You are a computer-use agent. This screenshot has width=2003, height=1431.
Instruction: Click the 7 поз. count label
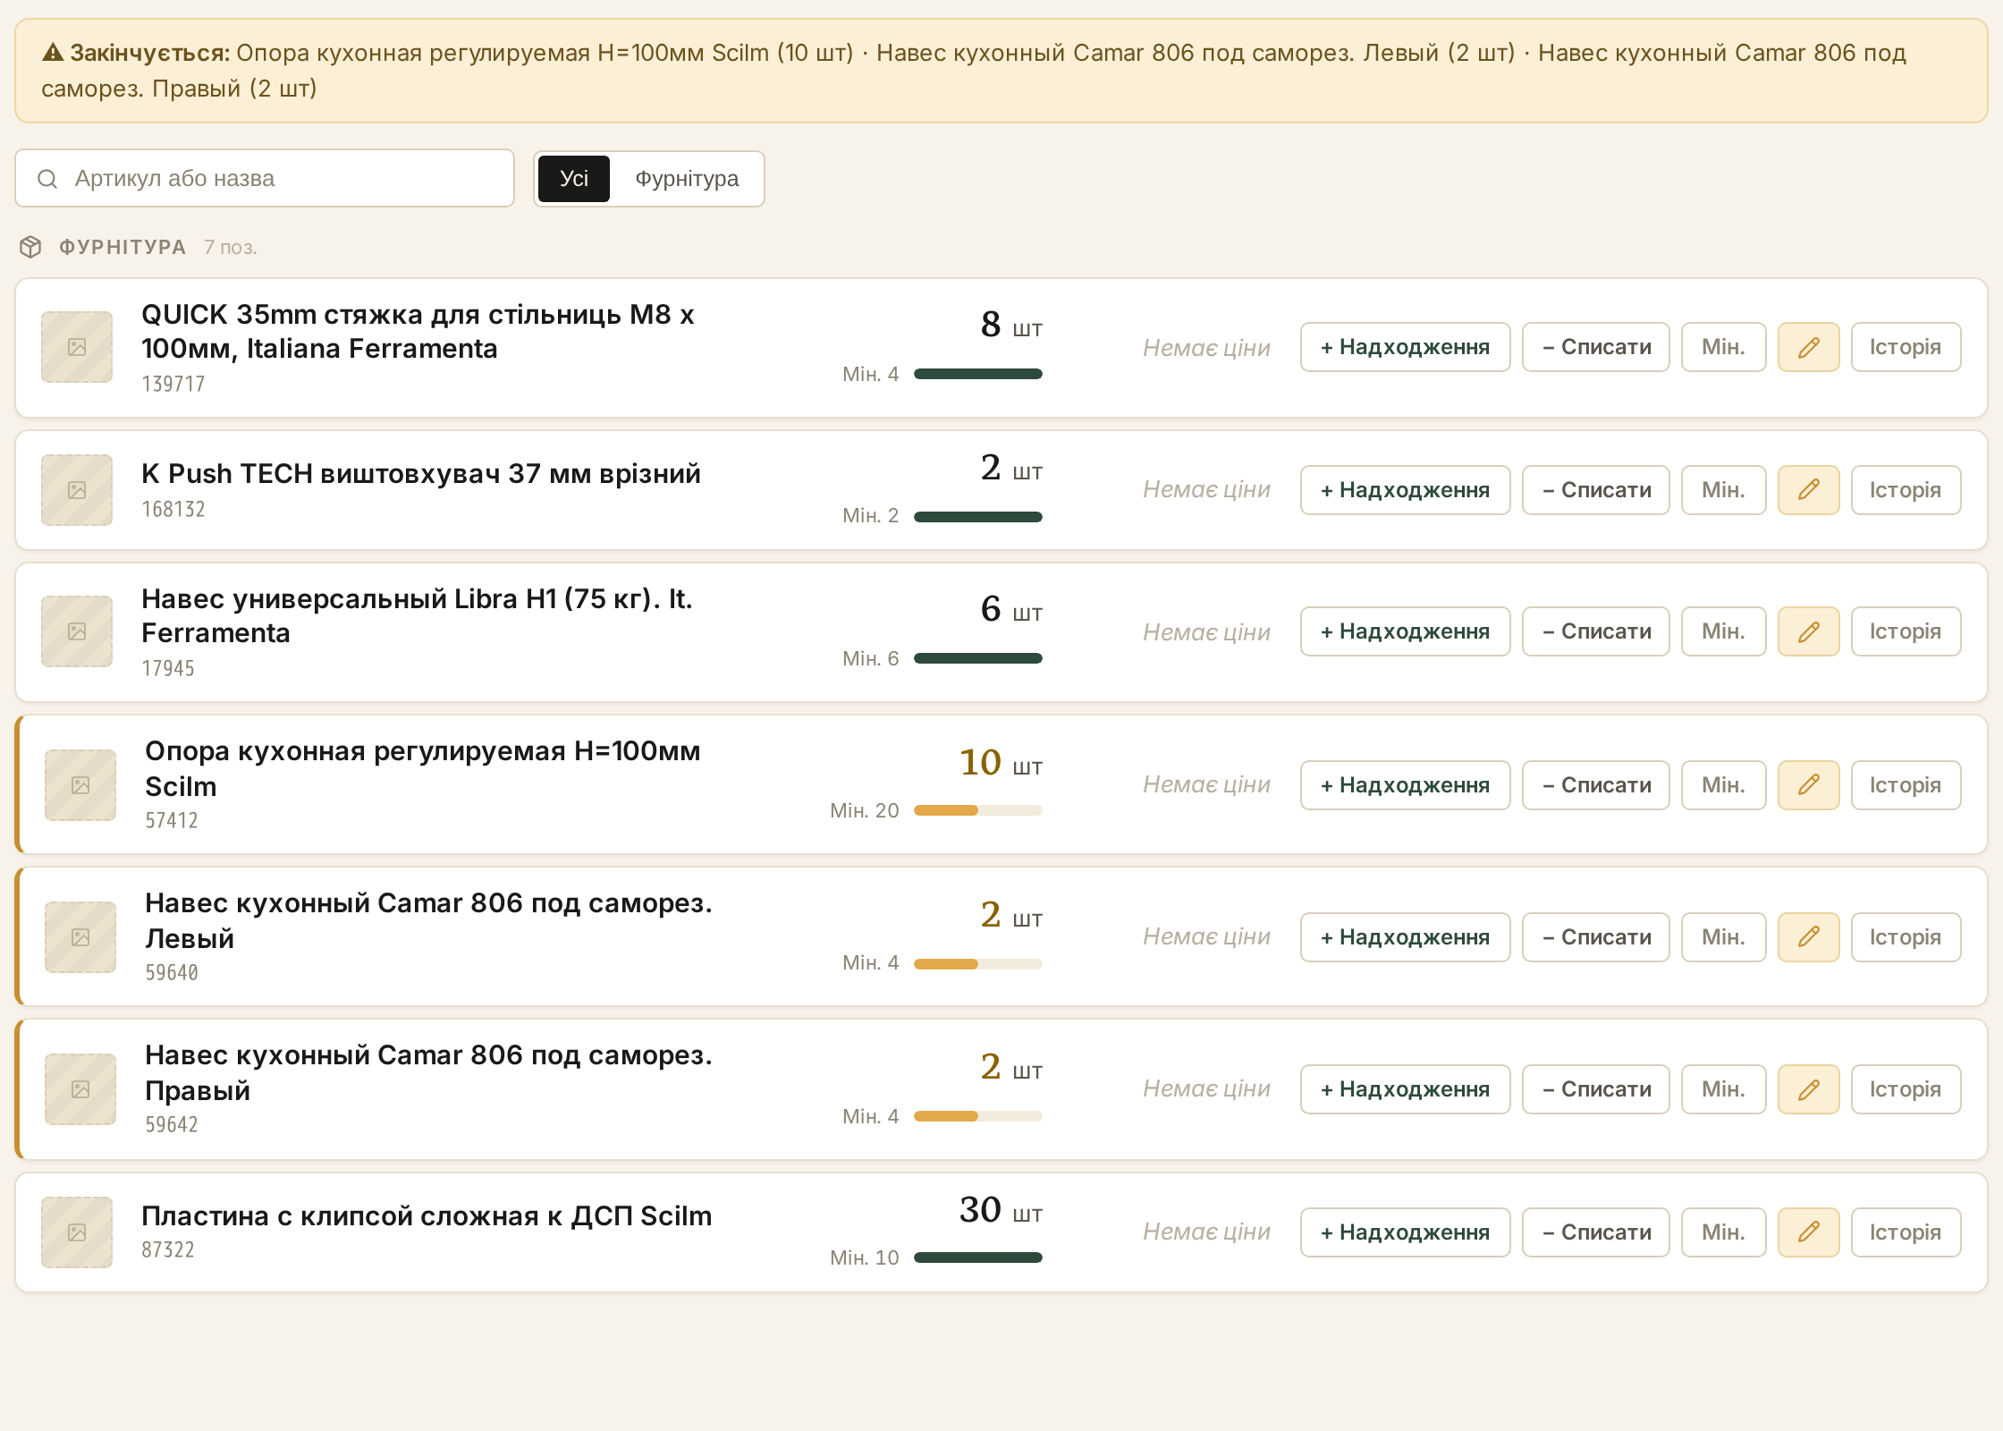pos(230,248)
